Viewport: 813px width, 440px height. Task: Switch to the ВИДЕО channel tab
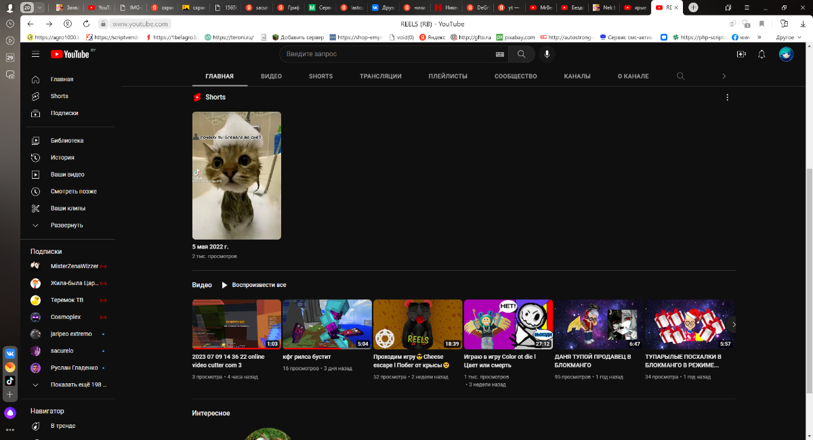[271, 76]
